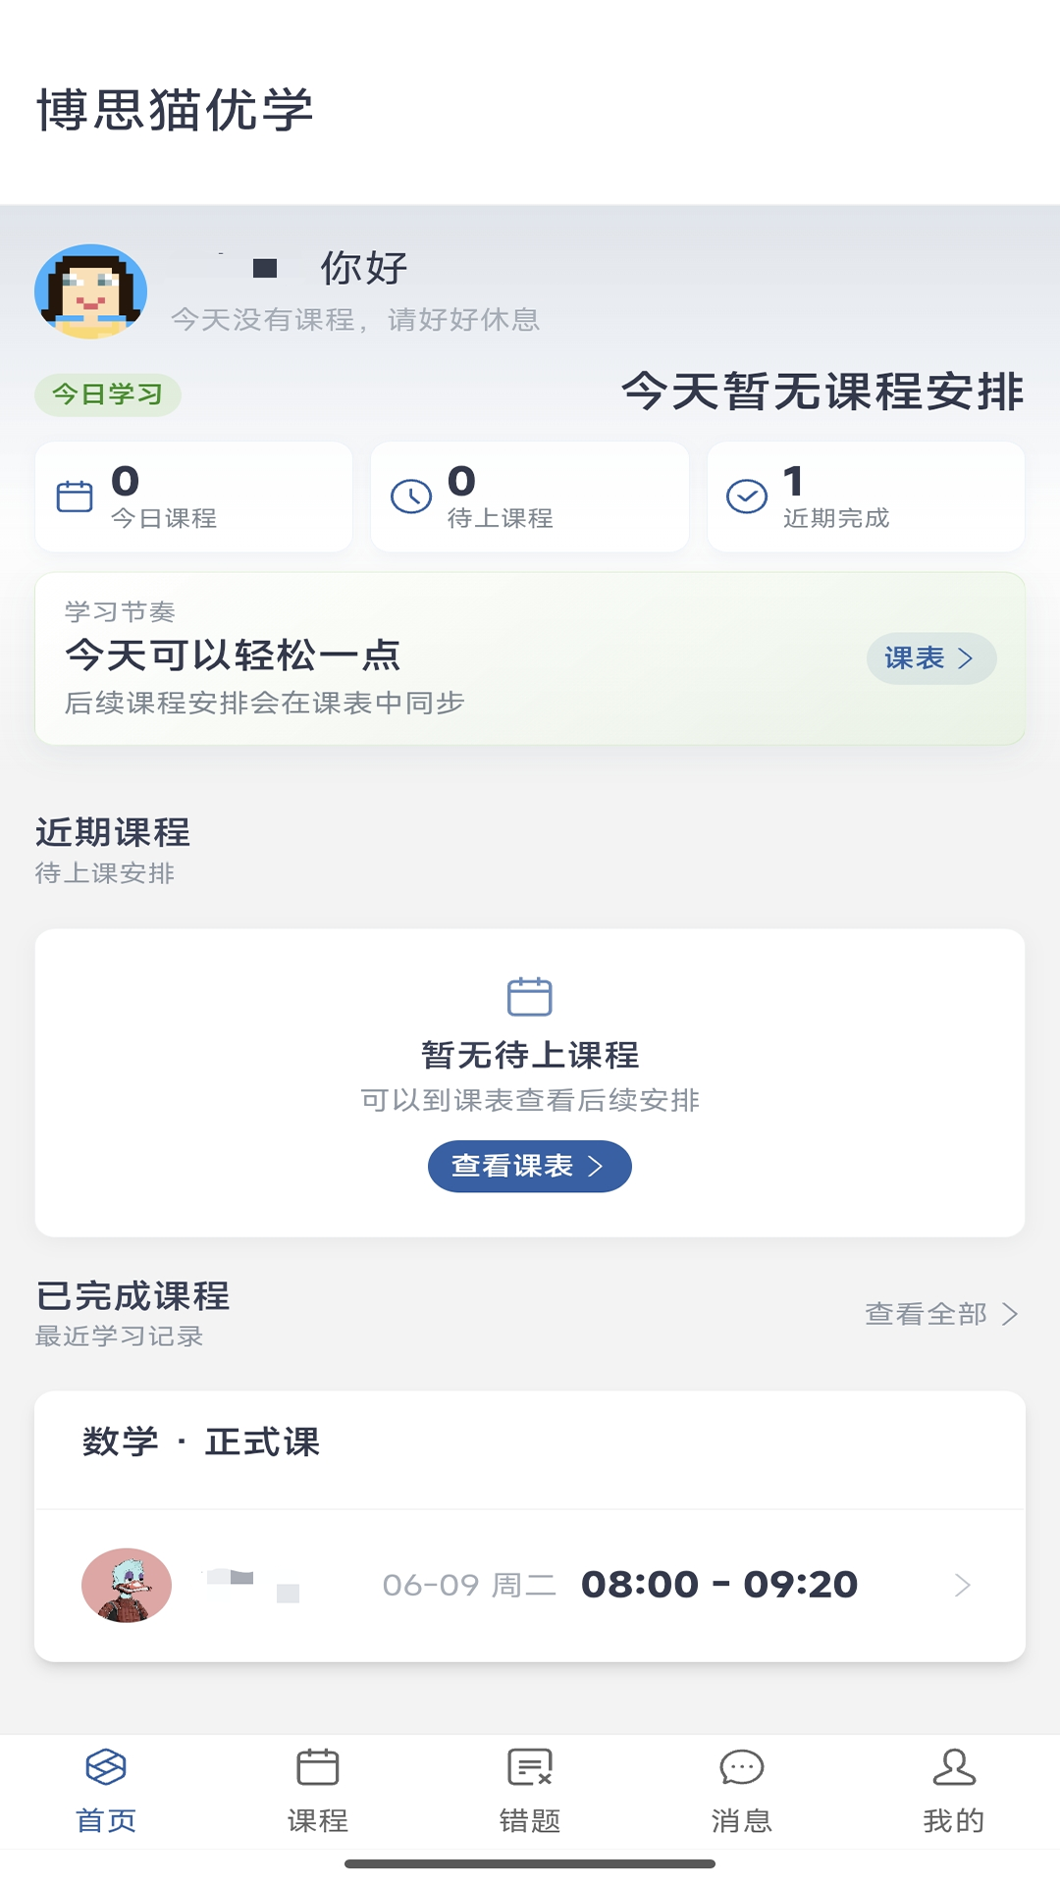Tap the clock icon beside 待上课程

point(411,497)
